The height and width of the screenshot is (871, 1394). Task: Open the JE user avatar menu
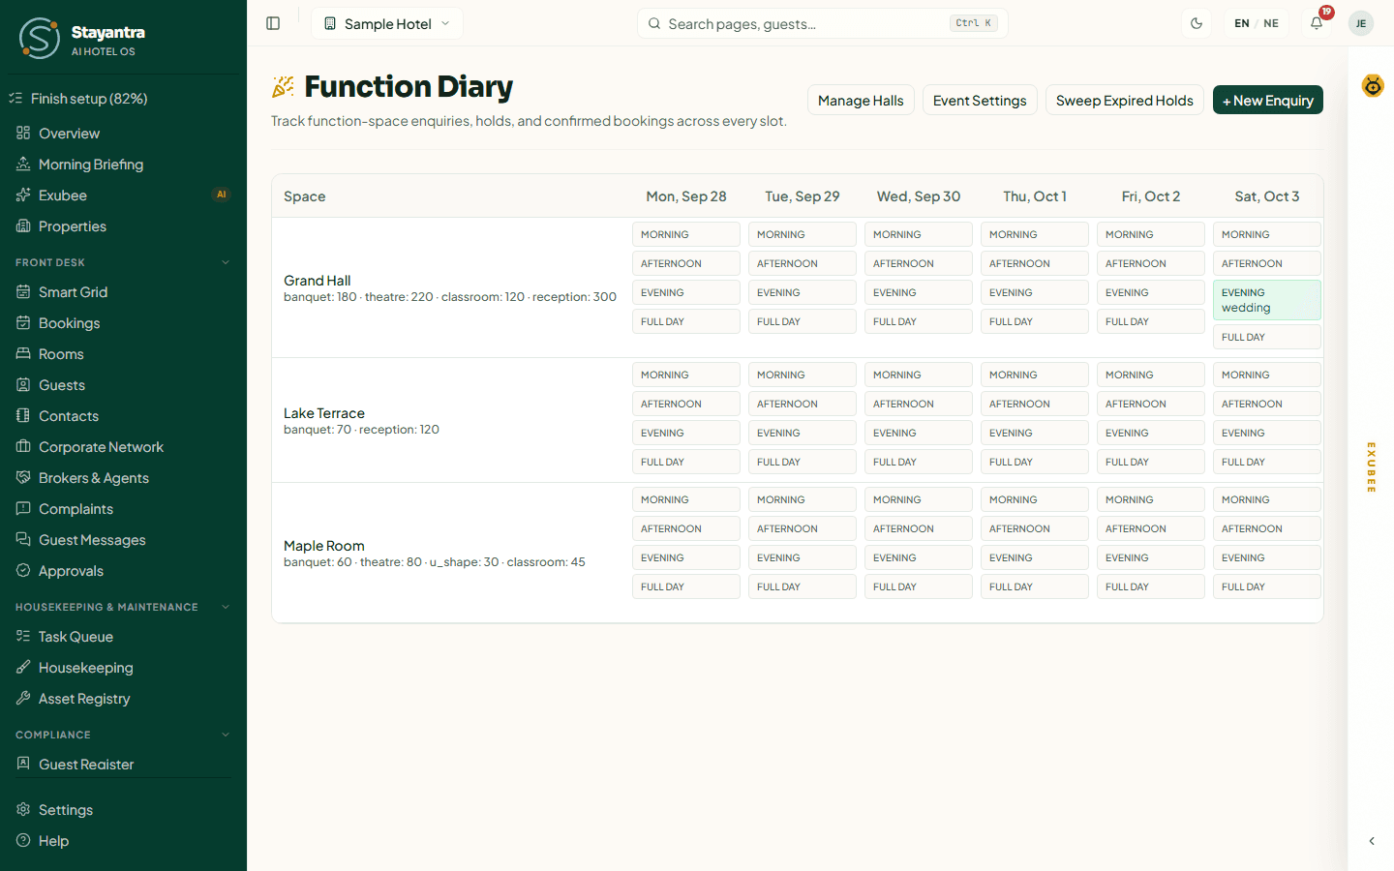point(1361,23)
